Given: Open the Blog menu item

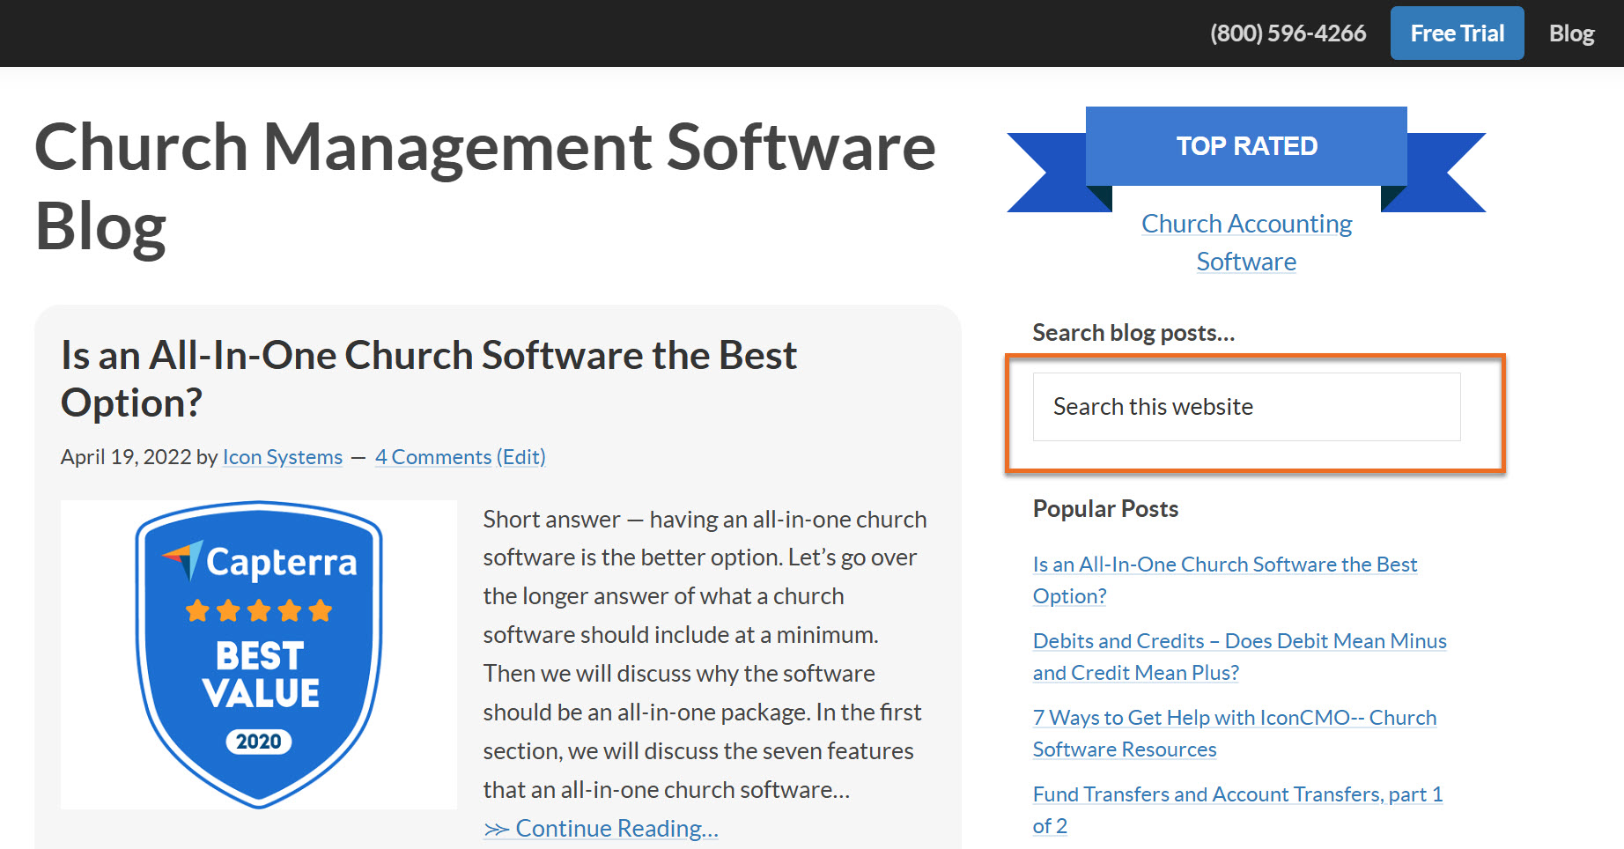Looking at the screenshot, I should (x=1571, y=33).
